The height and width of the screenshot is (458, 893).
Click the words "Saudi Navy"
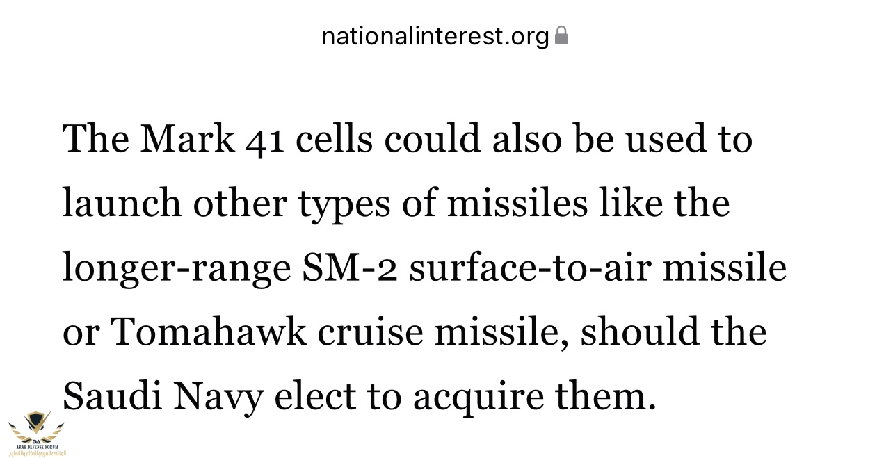pos(163,396)
